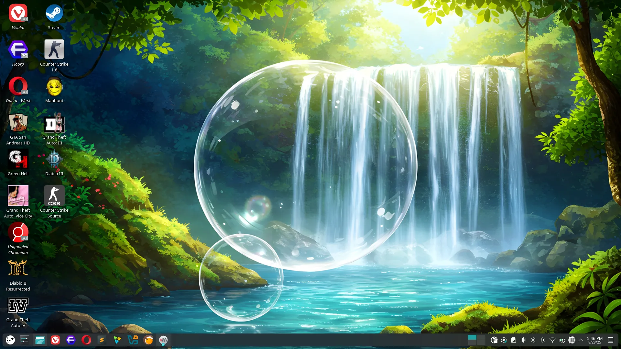
Task: Open the screen brightness control
Action: 542,340
